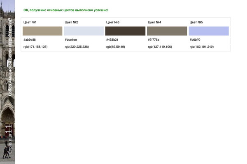
Task: Click the lavender swatch #b6bff0
Action: click(x=209, y=31)
